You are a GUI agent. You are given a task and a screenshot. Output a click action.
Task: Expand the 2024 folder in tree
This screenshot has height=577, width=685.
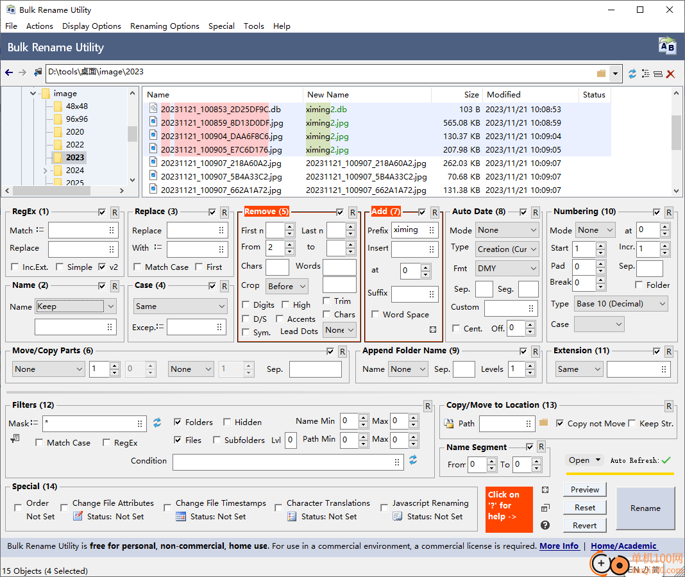coord(45,171)
